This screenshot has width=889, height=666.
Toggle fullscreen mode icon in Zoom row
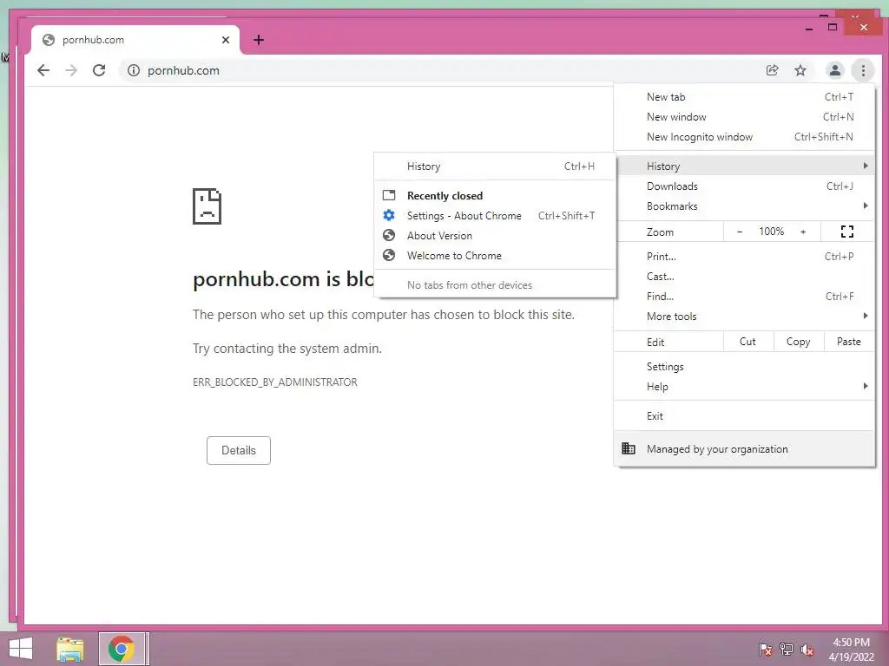(847, 231)
